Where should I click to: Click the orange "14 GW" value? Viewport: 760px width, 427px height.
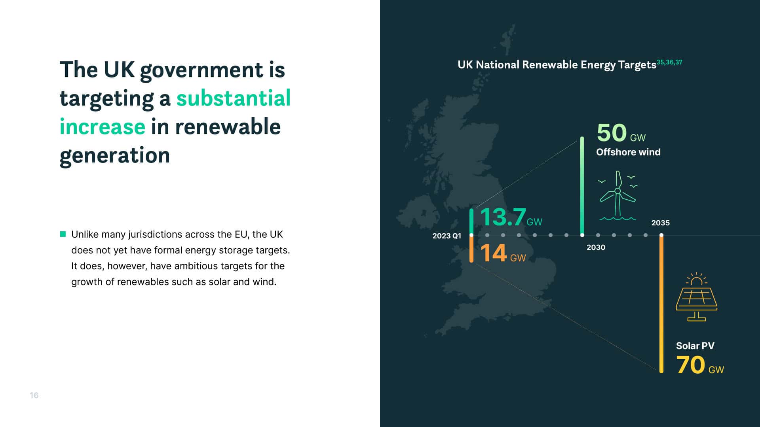click(x=503, y=253)
